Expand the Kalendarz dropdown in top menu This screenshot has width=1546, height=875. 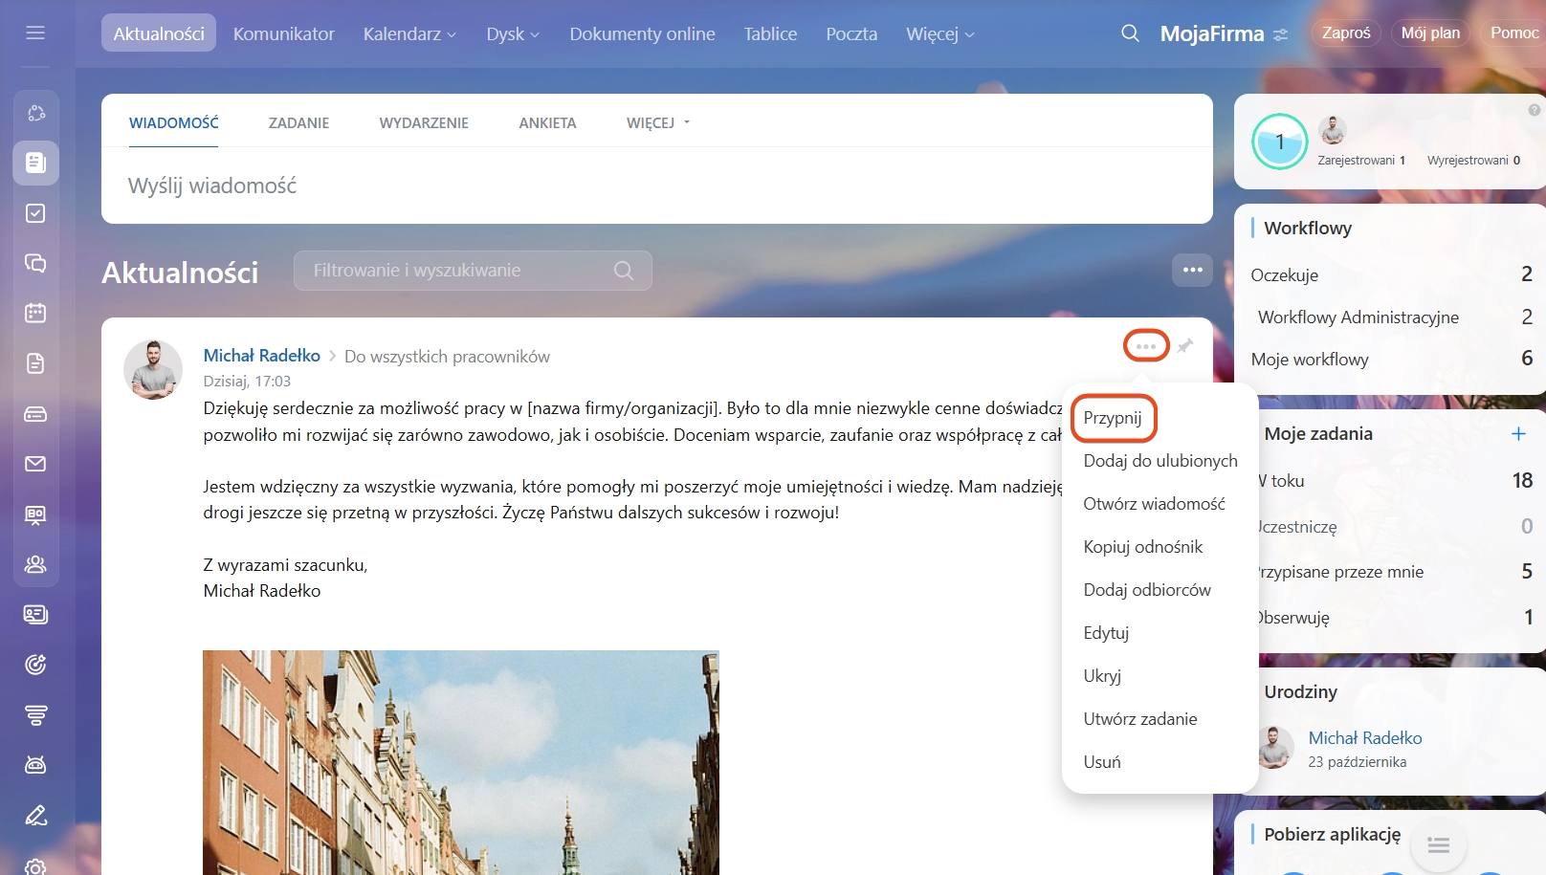tap(409, 34)
